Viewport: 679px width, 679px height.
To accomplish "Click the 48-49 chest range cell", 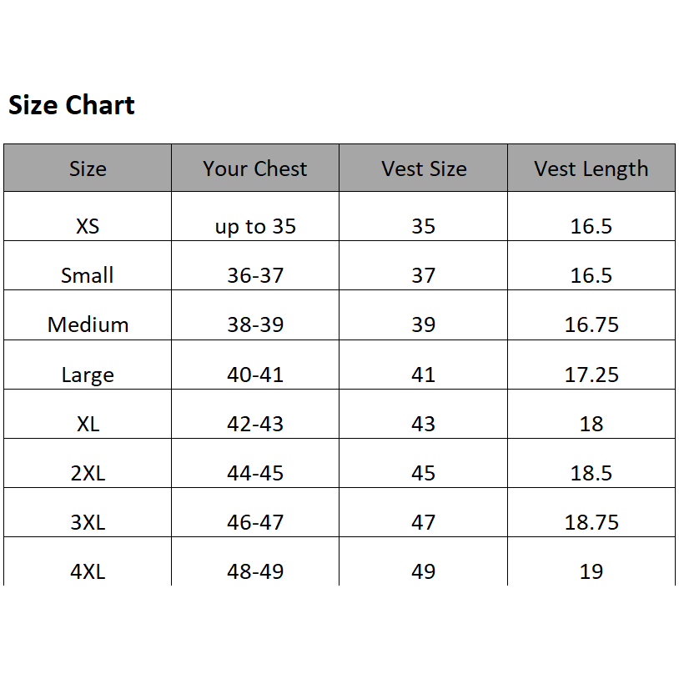I will pos(255,571).
